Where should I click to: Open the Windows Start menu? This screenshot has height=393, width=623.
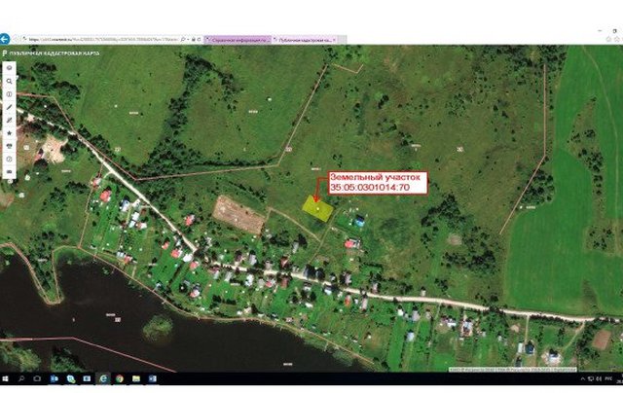click(x=6, y=378)
